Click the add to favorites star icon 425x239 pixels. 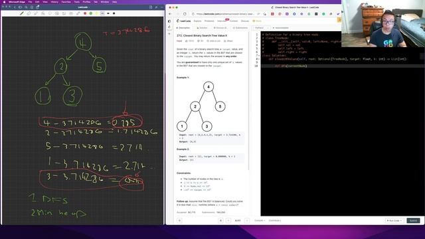coord(264,14)
